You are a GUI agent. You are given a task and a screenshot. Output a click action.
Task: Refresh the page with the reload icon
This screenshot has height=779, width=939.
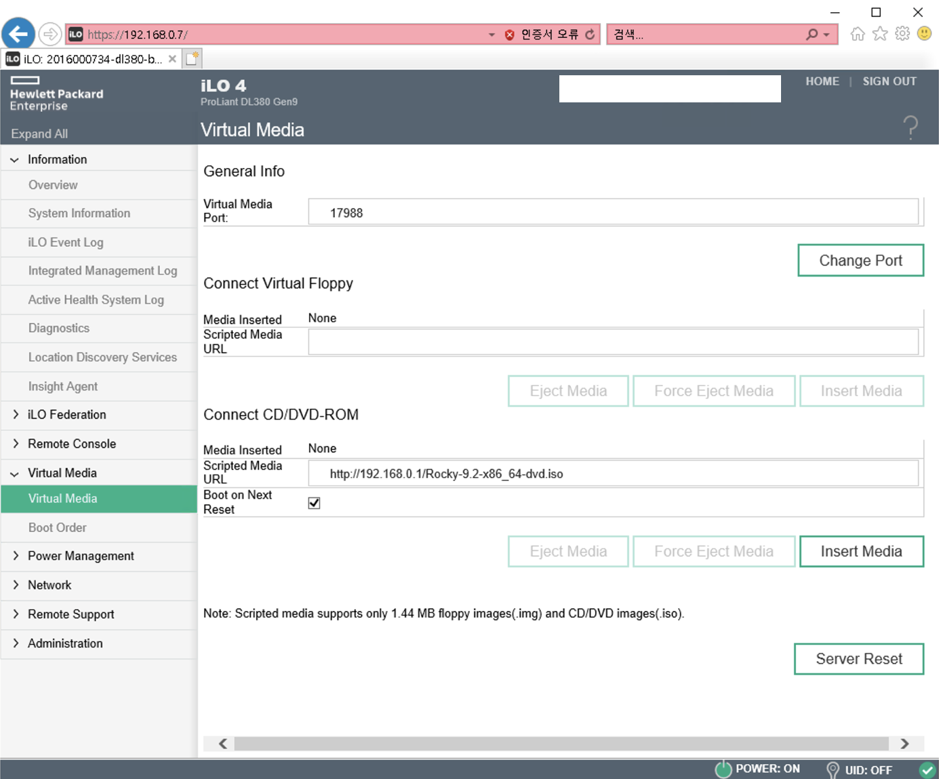click(x=590, y=35)
